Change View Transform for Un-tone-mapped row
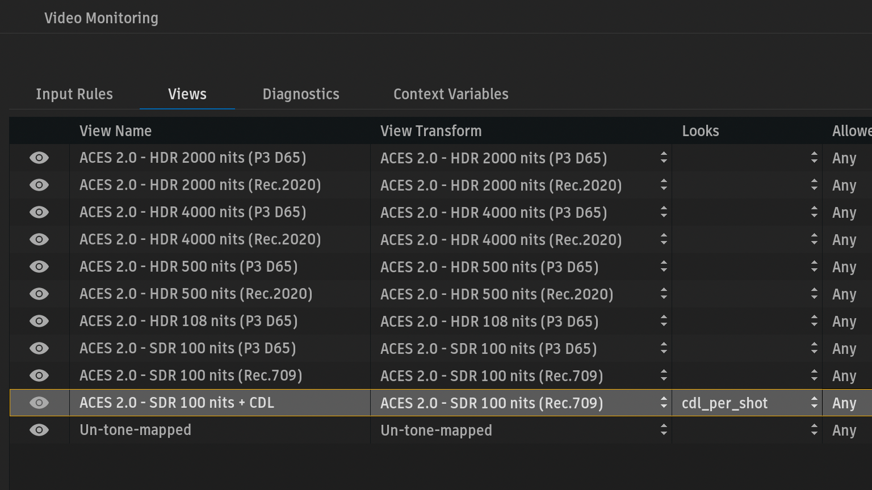872x490 pixels. 663,430
